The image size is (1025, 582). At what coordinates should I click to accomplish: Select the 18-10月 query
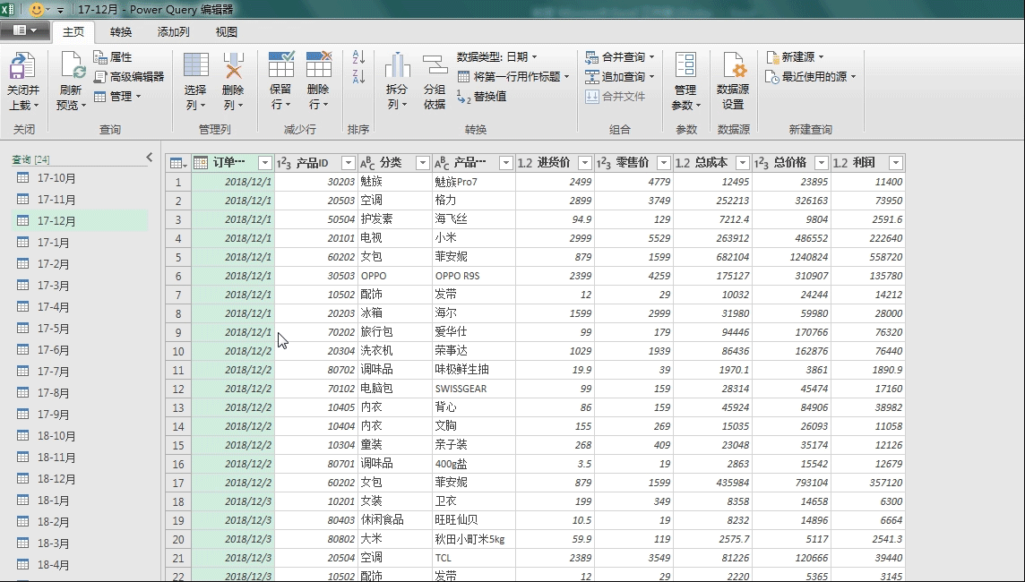(x=81, y=436)
